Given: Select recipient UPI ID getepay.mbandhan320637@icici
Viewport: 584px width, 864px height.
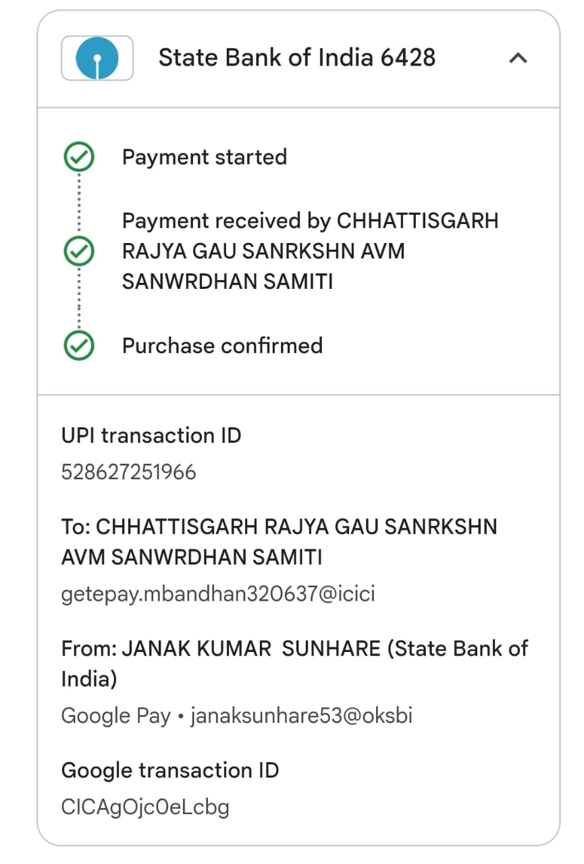Looking at the screenshot, I should [x=217, y=594].
